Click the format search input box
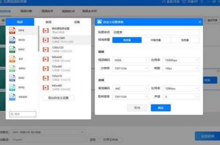 (x=23, y=114)
